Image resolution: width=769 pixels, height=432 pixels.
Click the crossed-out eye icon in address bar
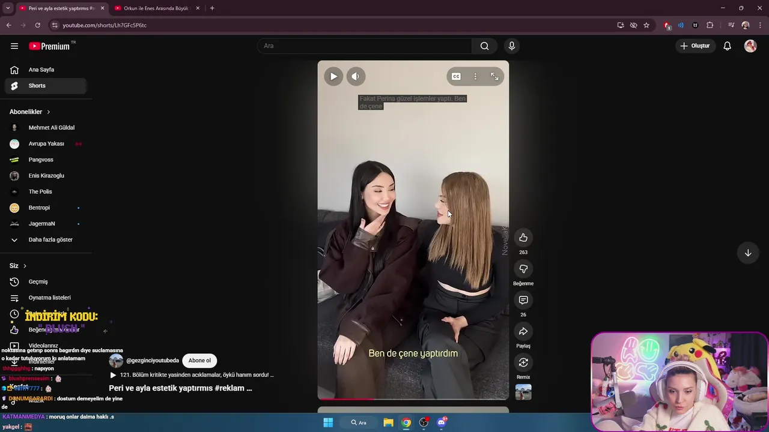click(633, 25)
